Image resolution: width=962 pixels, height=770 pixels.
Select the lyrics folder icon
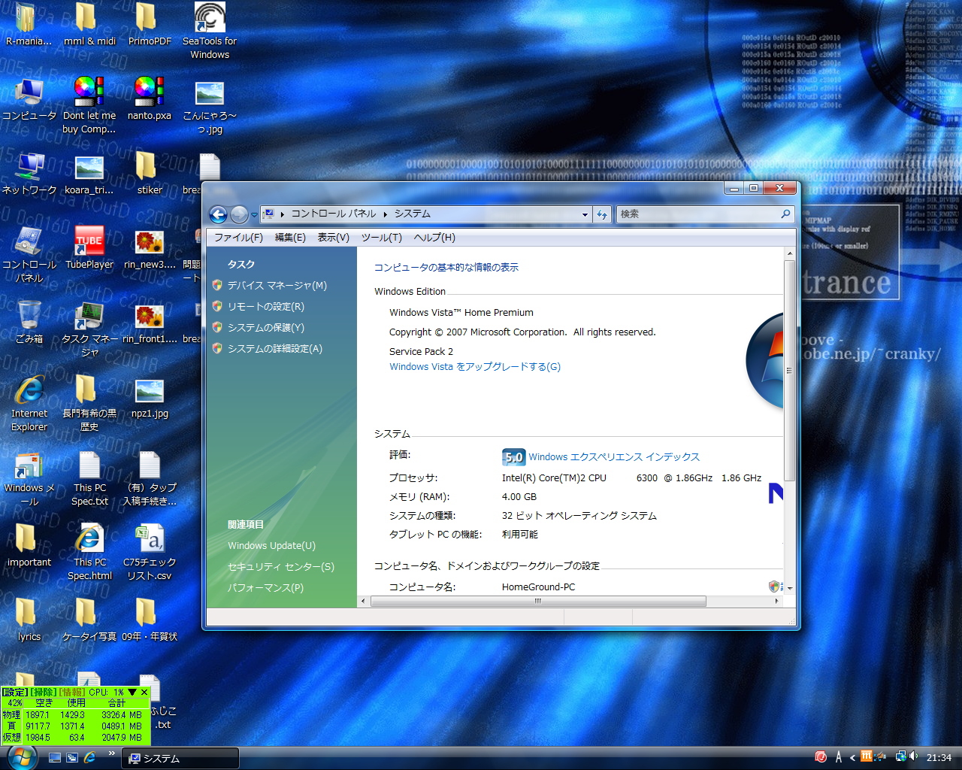(29, 621)
